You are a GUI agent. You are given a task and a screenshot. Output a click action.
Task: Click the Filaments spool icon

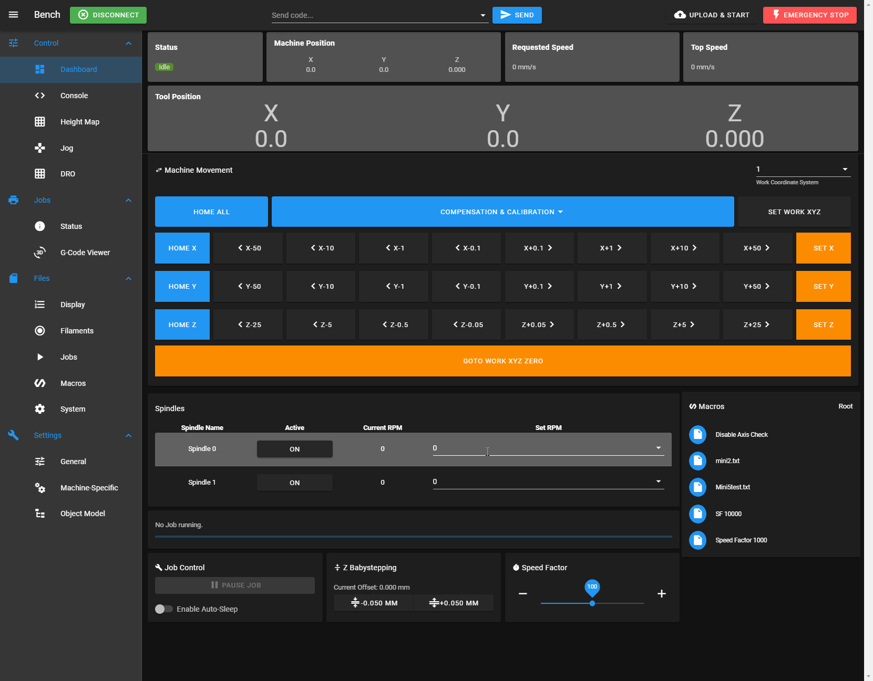40,331
